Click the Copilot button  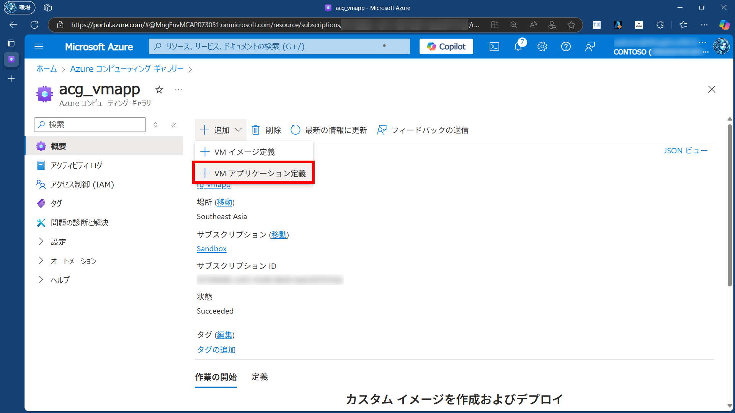tap(446, 47)
